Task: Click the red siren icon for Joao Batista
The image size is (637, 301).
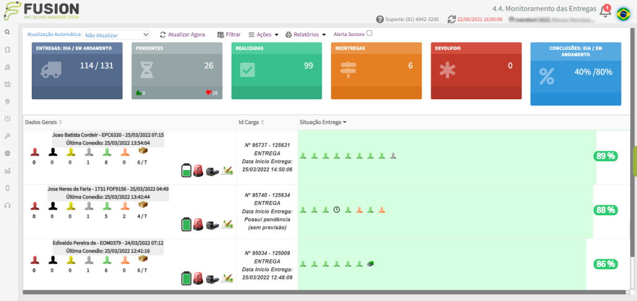Action: (x=198, y=171)
